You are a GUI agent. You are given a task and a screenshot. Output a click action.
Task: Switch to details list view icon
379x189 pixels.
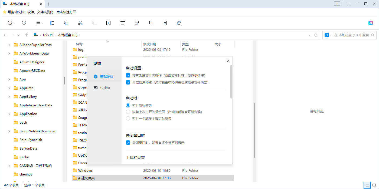click(367, 185)
